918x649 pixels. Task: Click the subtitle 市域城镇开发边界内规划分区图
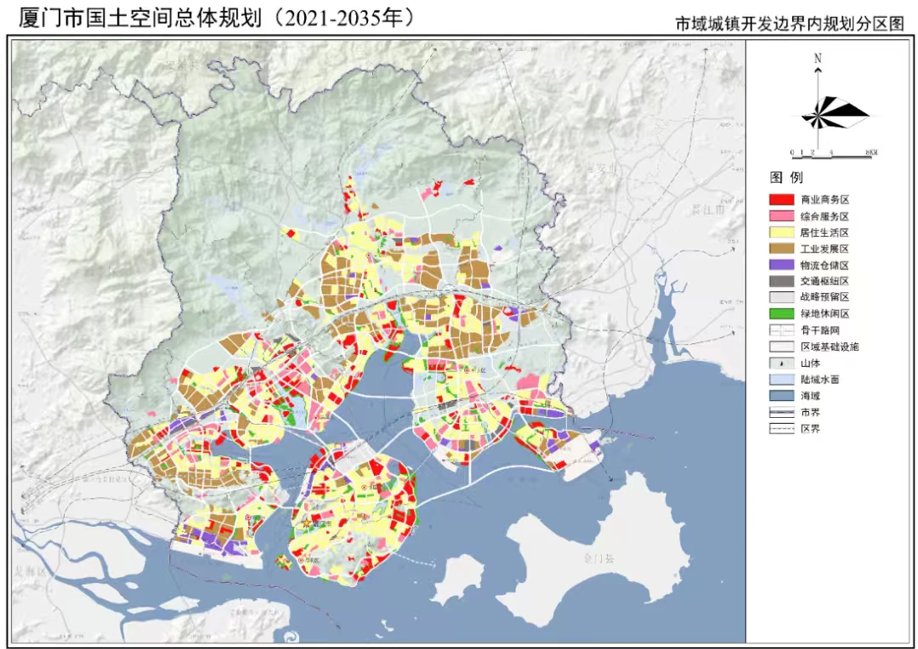[790, 24]
